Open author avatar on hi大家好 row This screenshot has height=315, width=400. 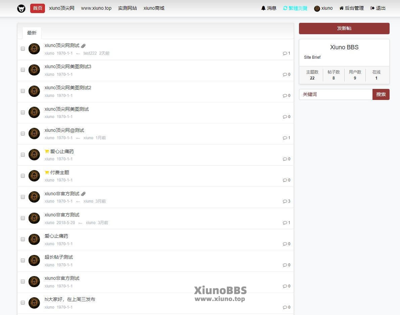point(34,303)
